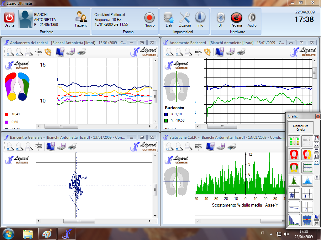321x240 pixels.
Task: Open the Audio hardware settings
Action: pyautogui.click(x=252, y=17)
